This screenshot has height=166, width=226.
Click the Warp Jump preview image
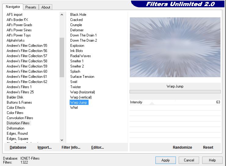(x=175, y=47)
